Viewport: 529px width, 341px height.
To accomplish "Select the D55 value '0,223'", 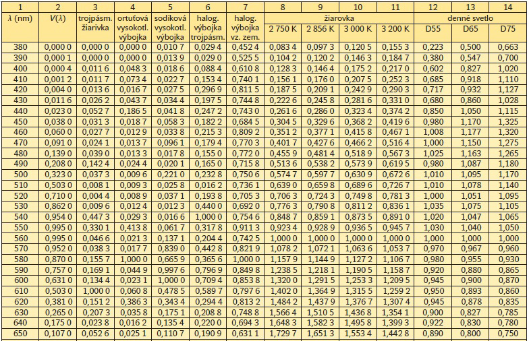I will coord(433,47).
